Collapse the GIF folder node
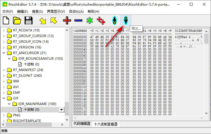Screen dimensions: 211x134 [x=4, y=98]
